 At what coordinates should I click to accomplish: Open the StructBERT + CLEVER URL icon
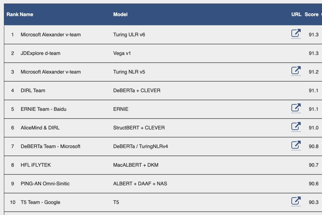point(296,126)
